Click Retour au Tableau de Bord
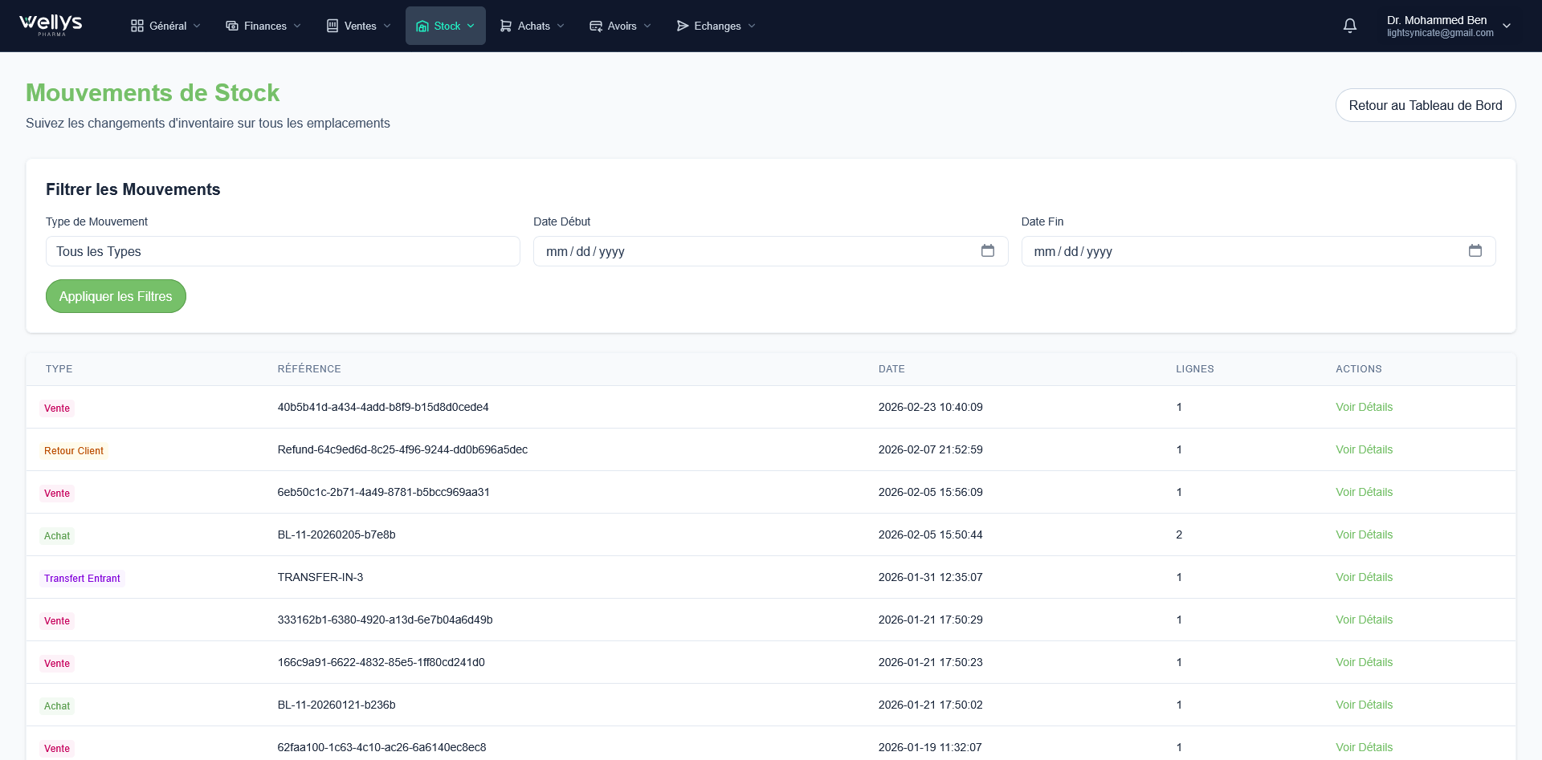The height and width of the screenshot is (760, 1542). [x=1425, y=104]
